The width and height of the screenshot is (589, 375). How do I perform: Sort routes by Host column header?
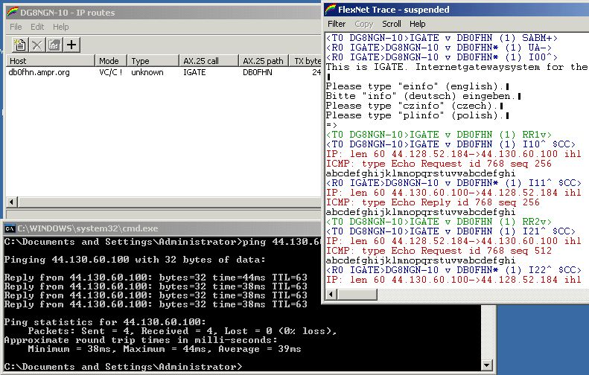tap(50, 61)
